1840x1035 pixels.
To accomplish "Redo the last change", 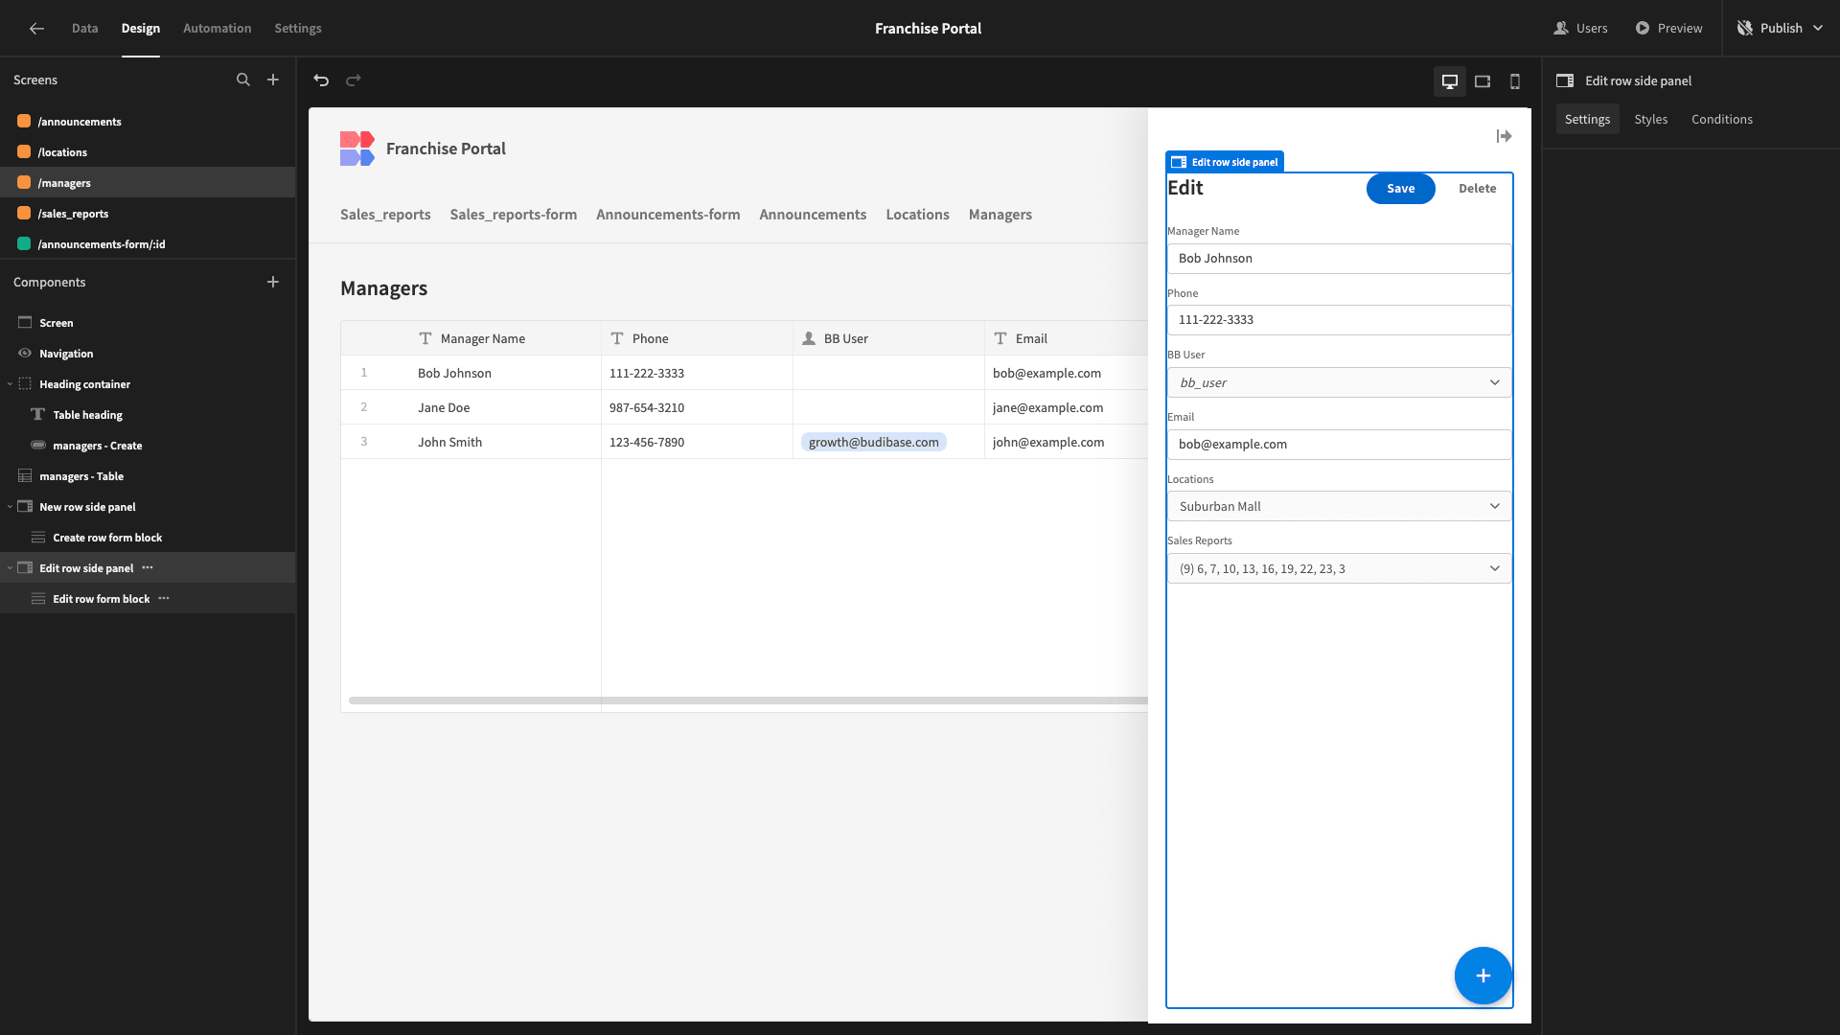I will pos(354,80).
